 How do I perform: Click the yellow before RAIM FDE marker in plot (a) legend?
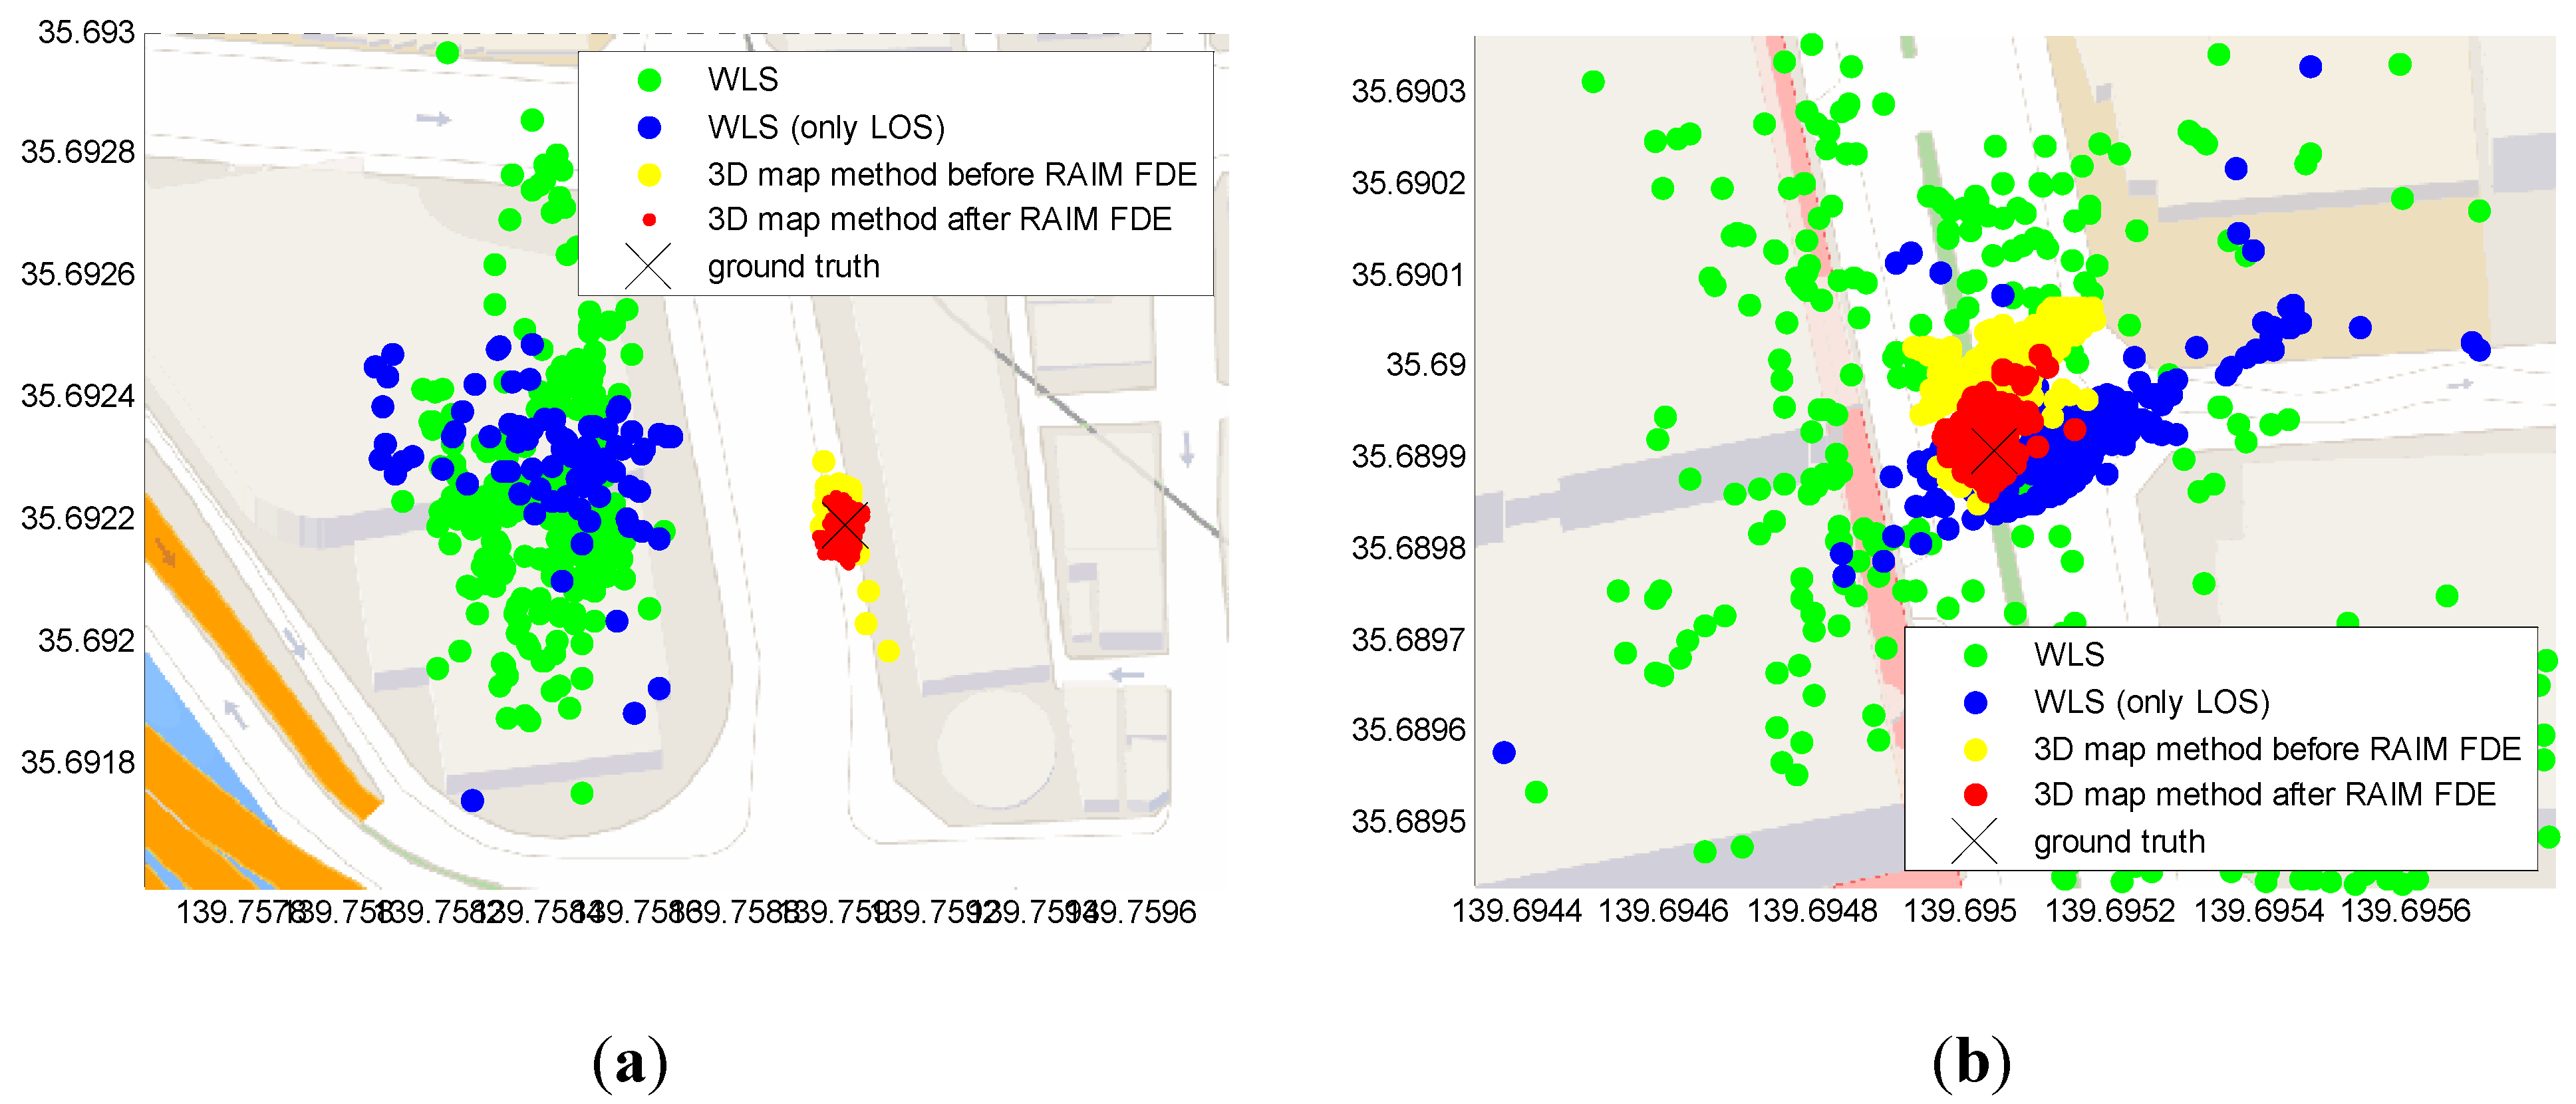tap(649, 175)
